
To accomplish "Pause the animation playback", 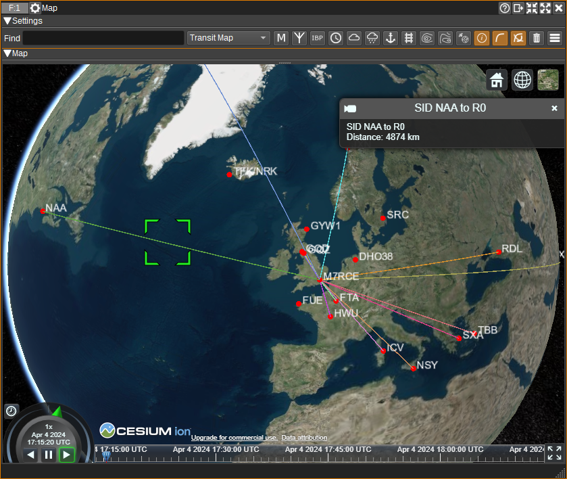I will (48, 455).
